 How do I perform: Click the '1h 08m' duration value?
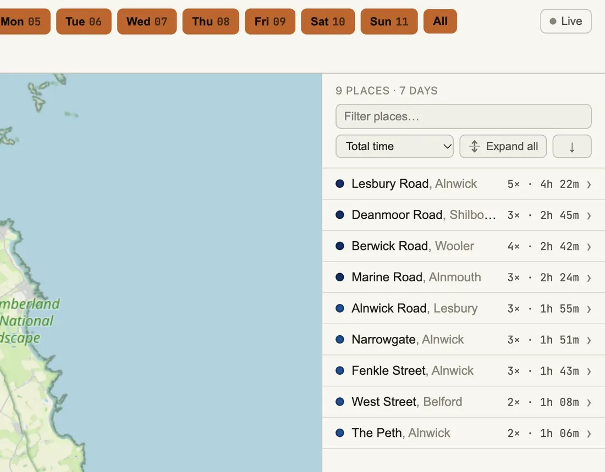point(559,403)
